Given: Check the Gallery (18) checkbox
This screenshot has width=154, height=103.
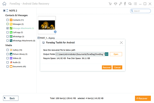Looking at the screenshot, I should (7, 50).
